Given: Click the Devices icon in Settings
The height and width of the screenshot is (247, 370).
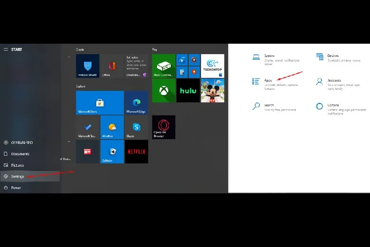Looking at the screenshot, I should point(320,57).
